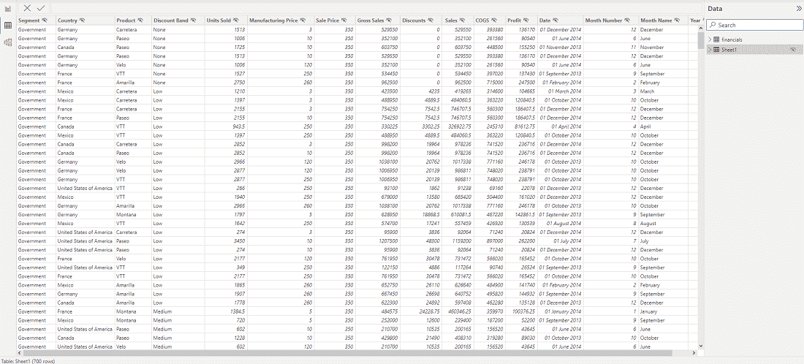Cancel formula edit with X icon
The height and width of the screenshot is (364, 804).
point(27,8)
